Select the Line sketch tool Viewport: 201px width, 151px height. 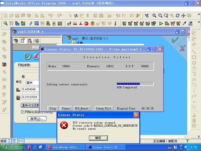(194, 52)
